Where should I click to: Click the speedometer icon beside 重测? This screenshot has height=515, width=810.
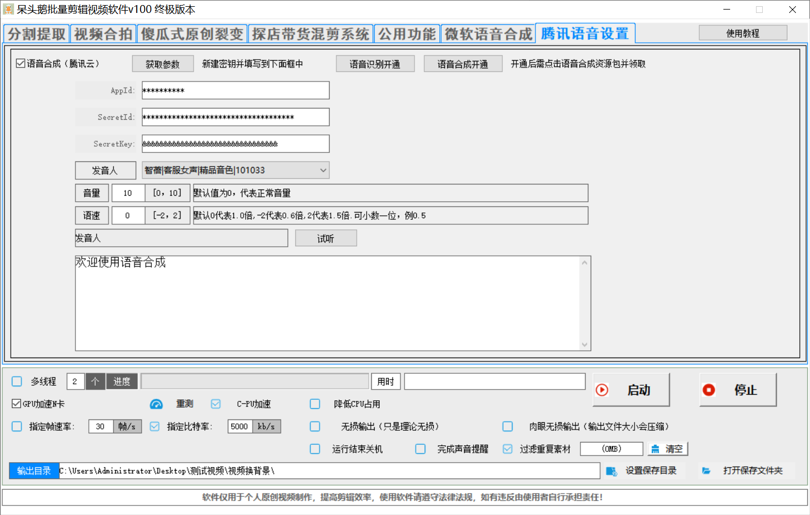tap(156, 404)
